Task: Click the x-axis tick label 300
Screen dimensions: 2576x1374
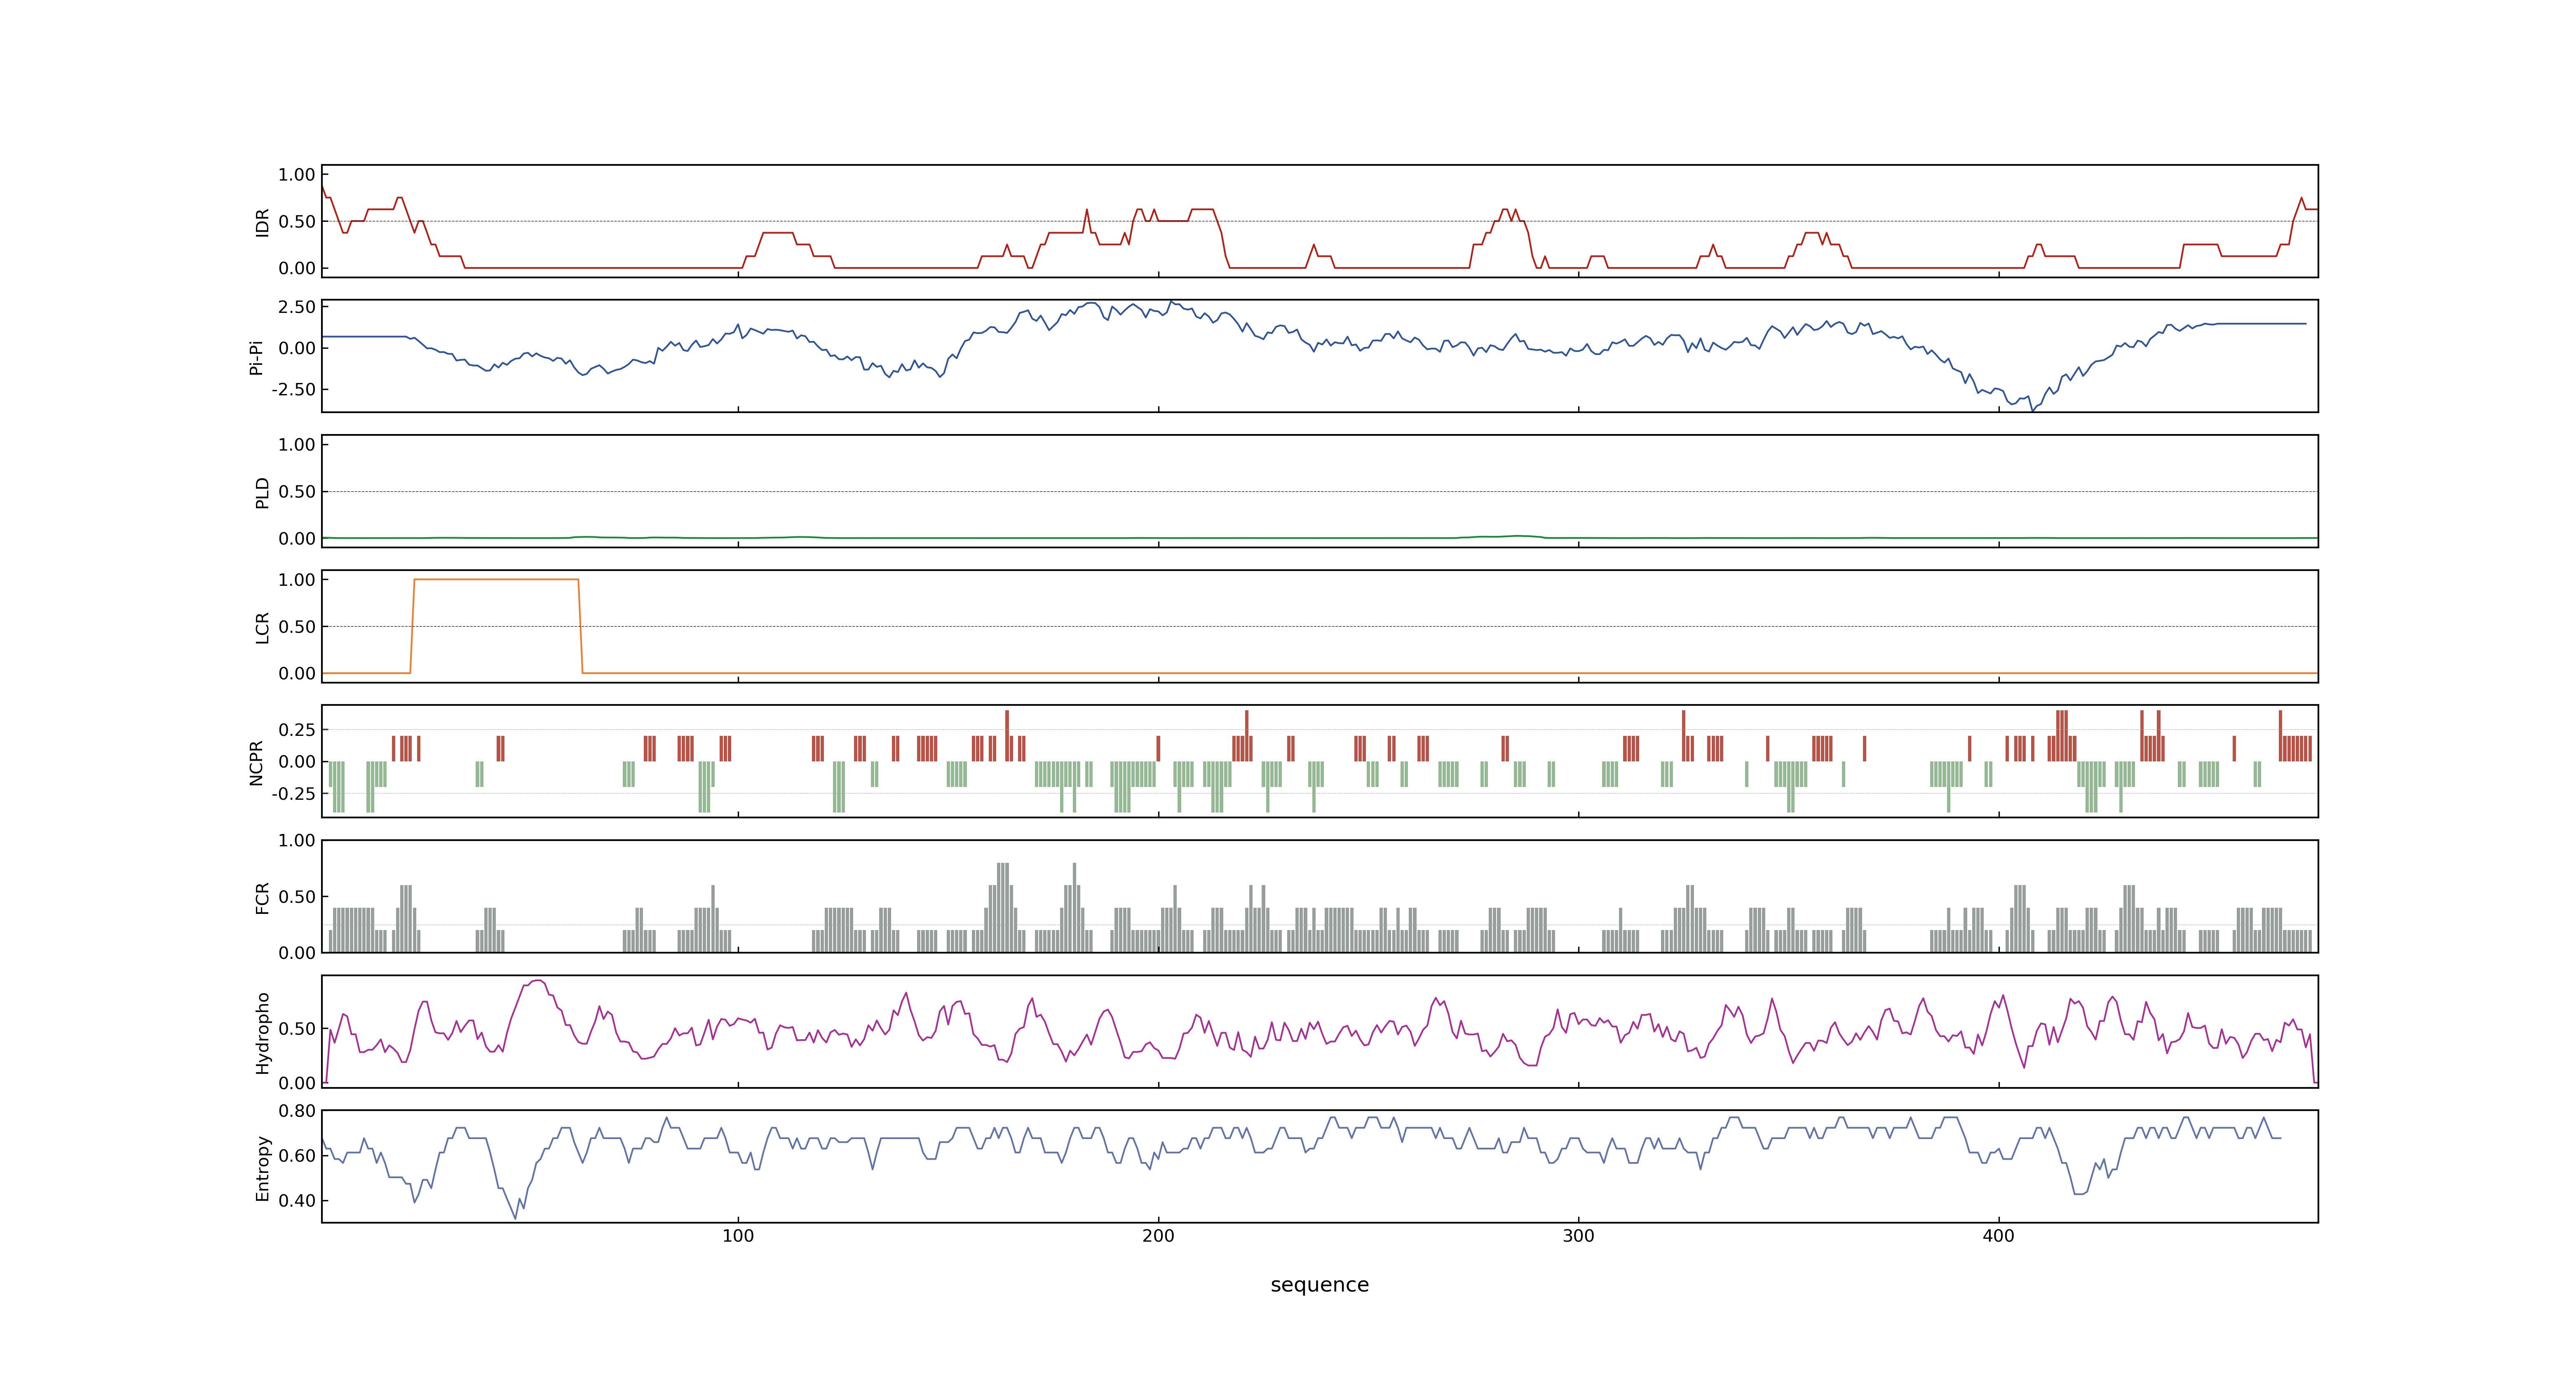Action: (x=1578, y=1236)
